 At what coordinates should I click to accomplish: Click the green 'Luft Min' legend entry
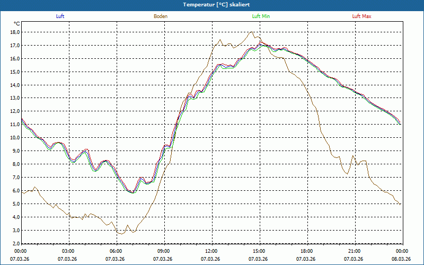point(261,16)
